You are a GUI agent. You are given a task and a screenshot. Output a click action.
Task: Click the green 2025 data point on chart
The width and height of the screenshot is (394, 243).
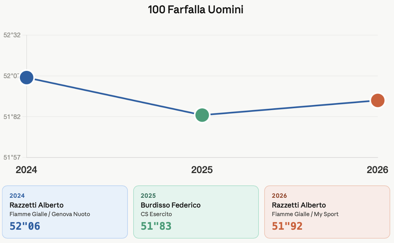point(202,115)
